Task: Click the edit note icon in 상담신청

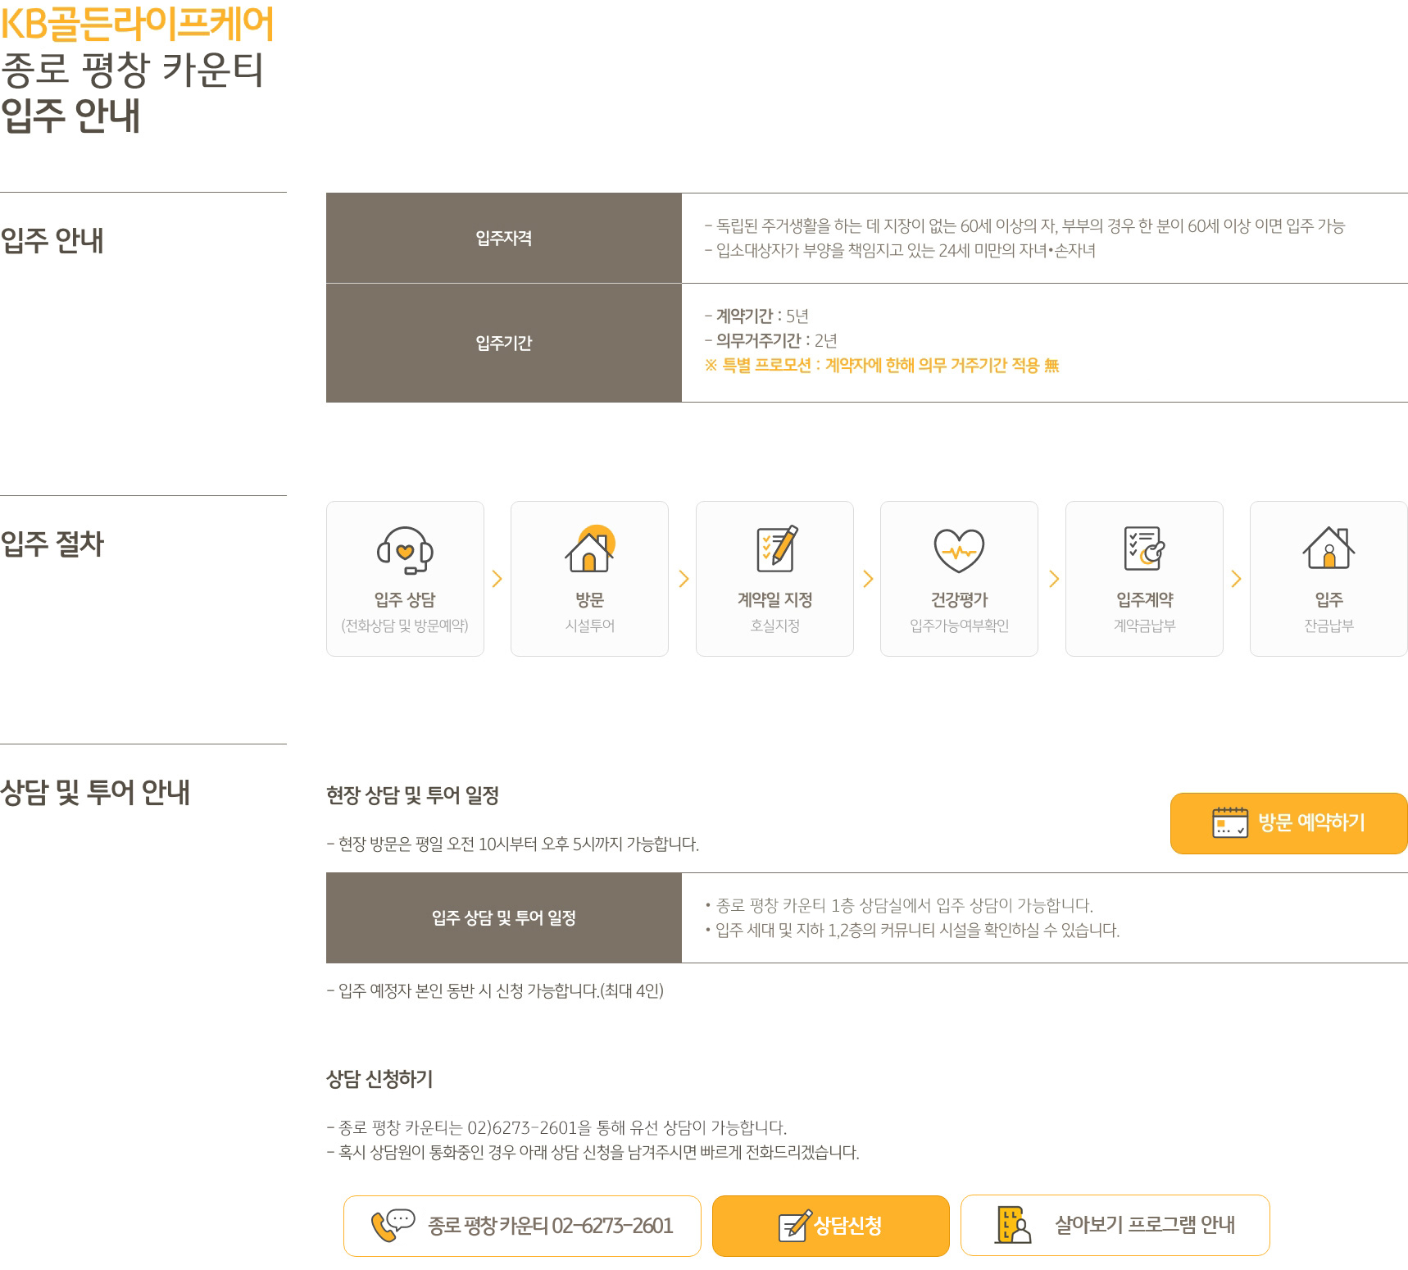Action: 794,1226
